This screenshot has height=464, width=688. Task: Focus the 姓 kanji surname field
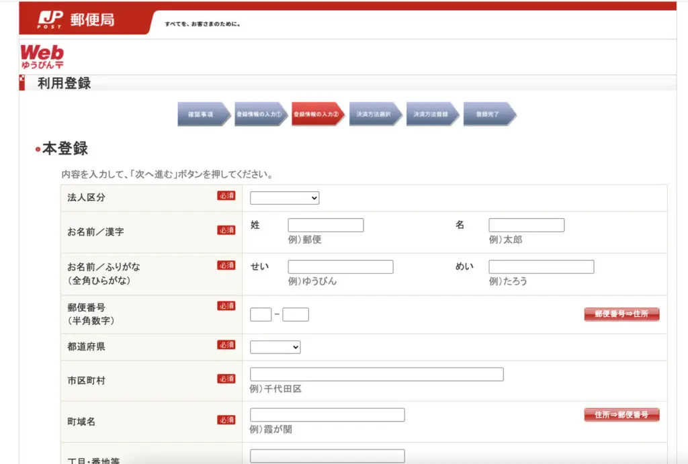[325, 225]
